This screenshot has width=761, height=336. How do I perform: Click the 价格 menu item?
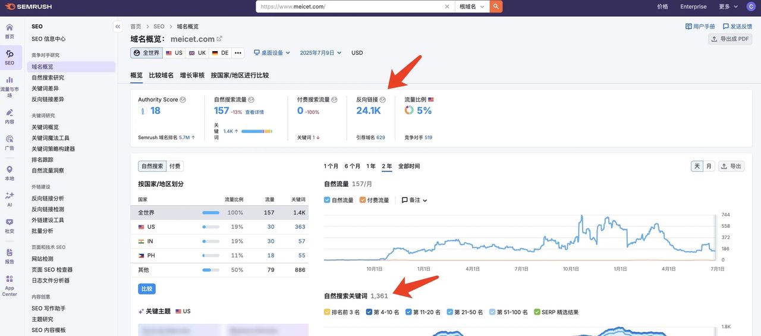662,7
